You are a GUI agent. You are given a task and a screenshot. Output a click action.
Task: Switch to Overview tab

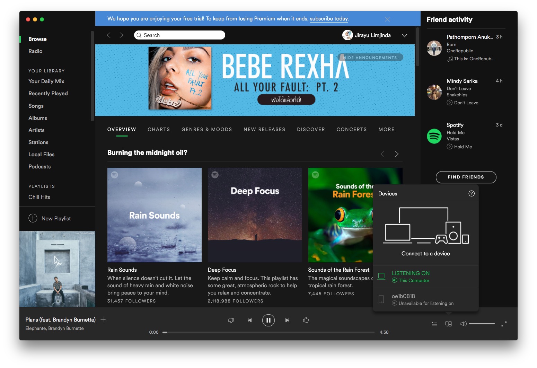tap(122, 129)
